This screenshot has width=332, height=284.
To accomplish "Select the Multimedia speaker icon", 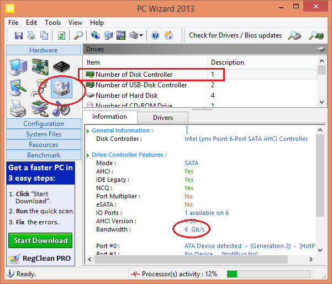I will coord(61,109).
